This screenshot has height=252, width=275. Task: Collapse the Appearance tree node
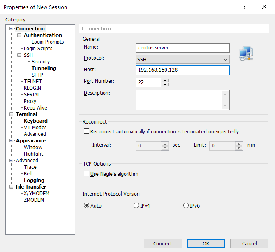click(11, 140)
